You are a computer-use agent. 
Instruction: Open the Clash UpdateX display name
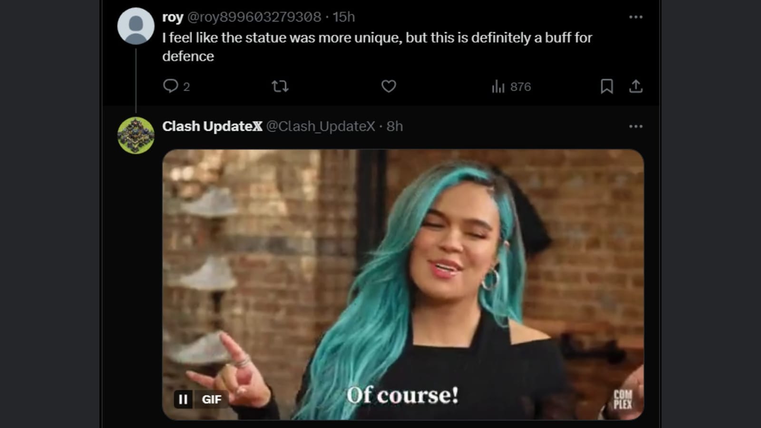212,126
